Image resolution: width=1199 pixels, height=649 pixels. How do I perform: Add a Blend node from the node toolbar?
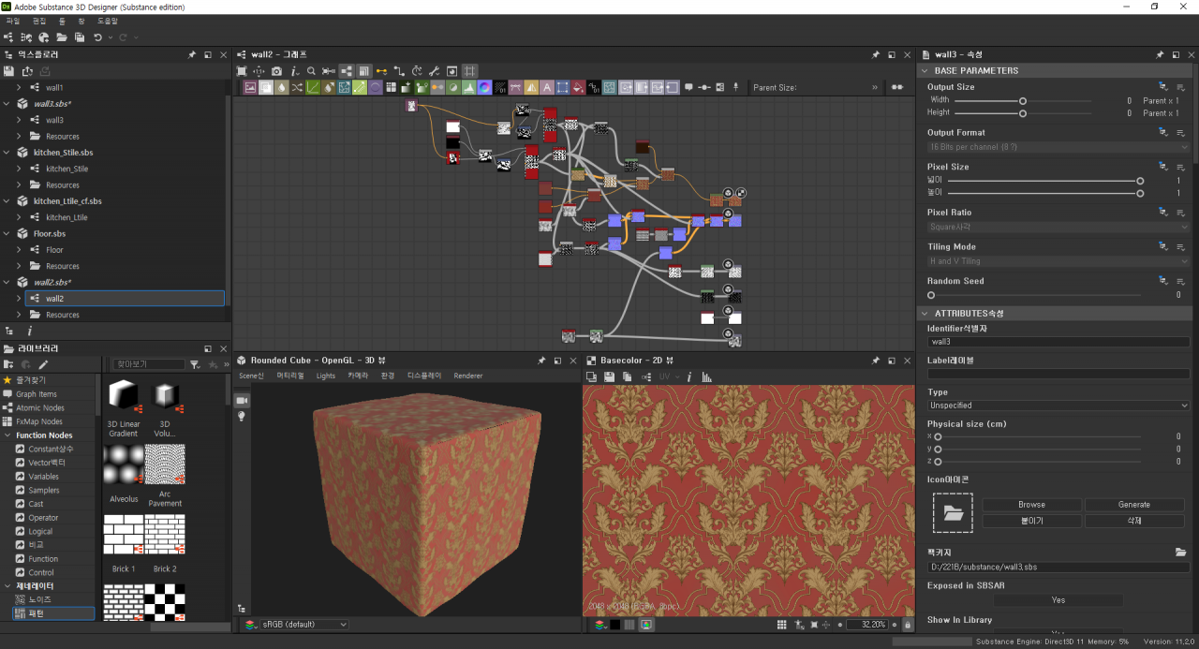tap(266, 88)
